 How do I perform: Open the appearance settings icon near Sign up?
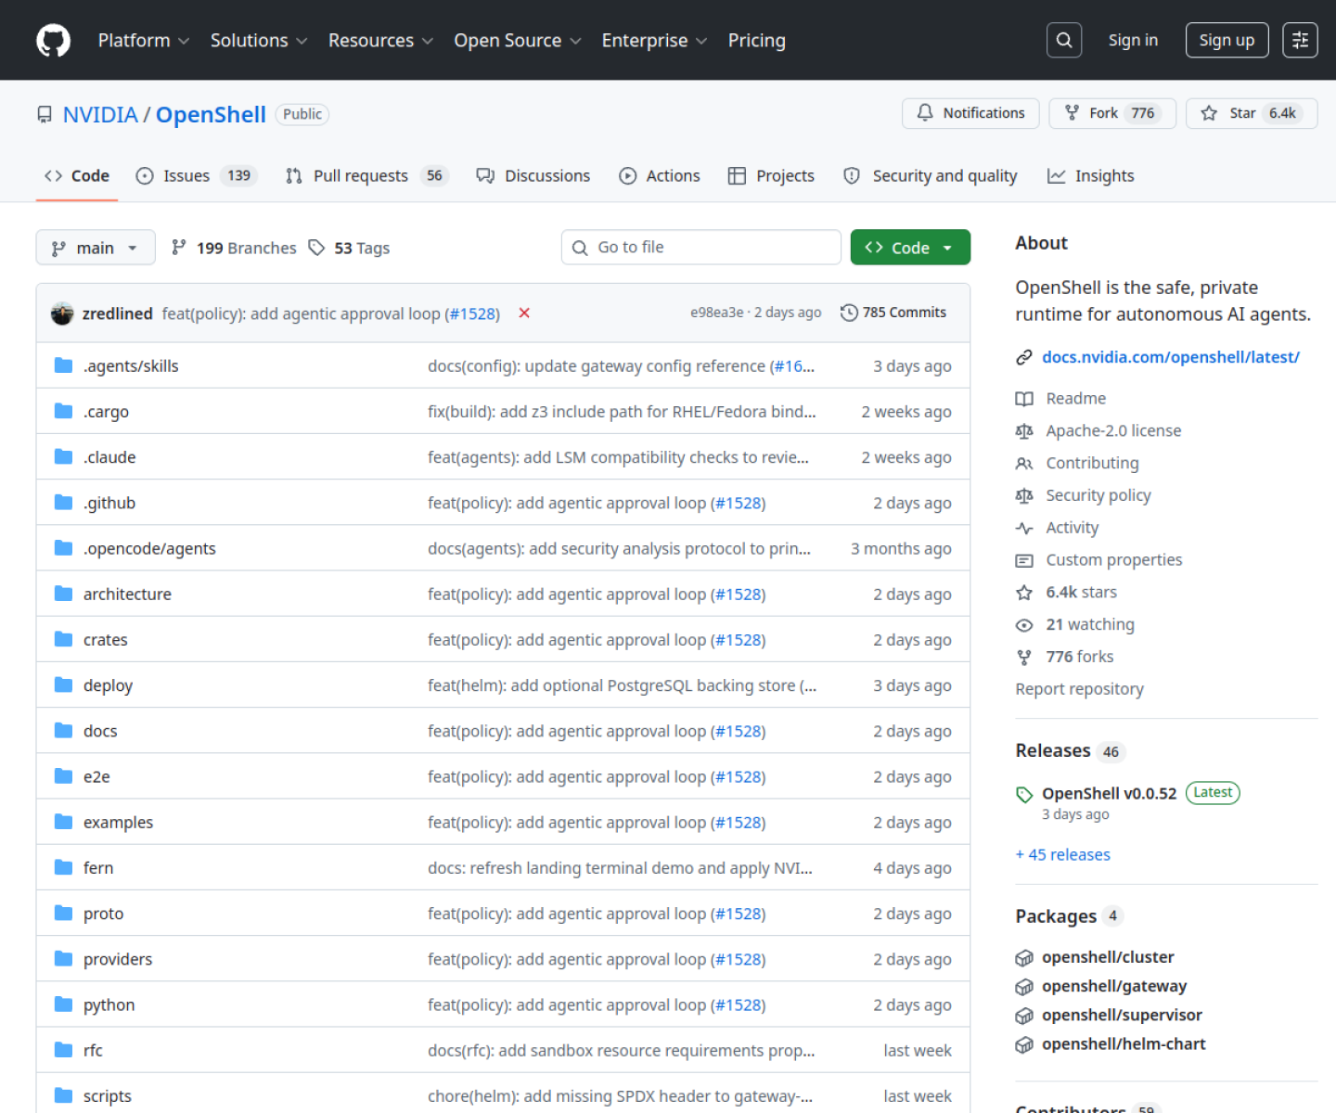[x=1300, y=40]
